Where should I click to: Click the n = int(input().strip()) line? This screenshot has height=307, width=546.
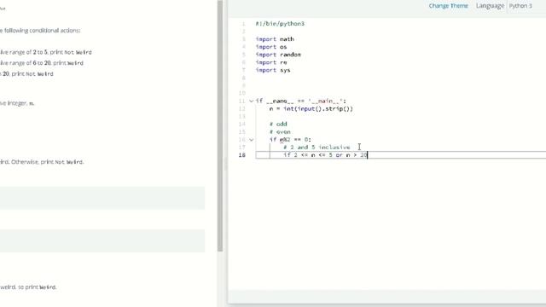(x=311, y=108)
